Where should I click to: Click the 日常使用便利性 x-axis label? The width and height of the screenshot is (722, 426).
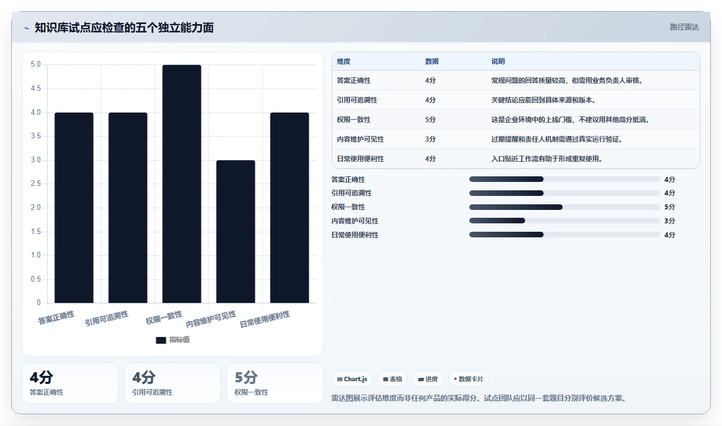[265, 319]
